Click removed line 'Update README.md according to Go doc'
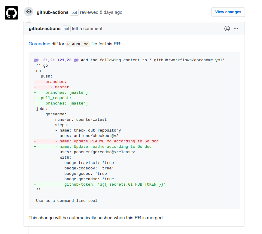Viewport: 262px width, 234px height. point(107,141)
